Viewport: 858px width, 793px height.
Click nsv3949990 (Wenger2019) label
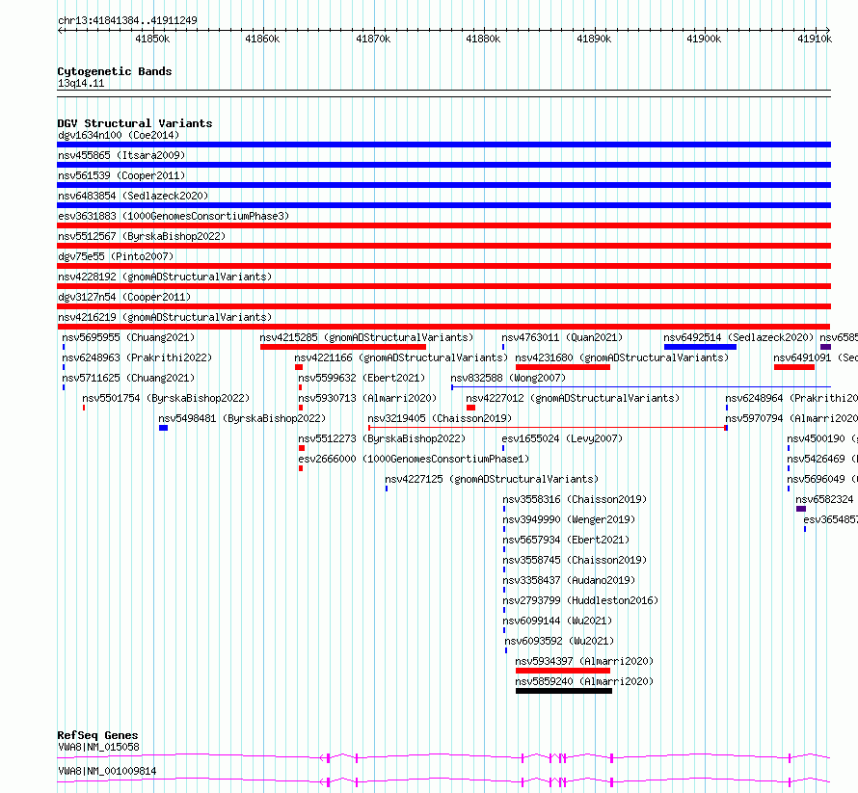pyautogui.click(x=569, y=519)
